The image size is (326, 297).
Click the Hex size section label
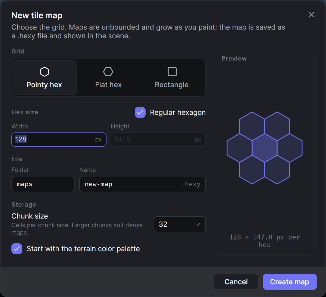pos(25,112)
